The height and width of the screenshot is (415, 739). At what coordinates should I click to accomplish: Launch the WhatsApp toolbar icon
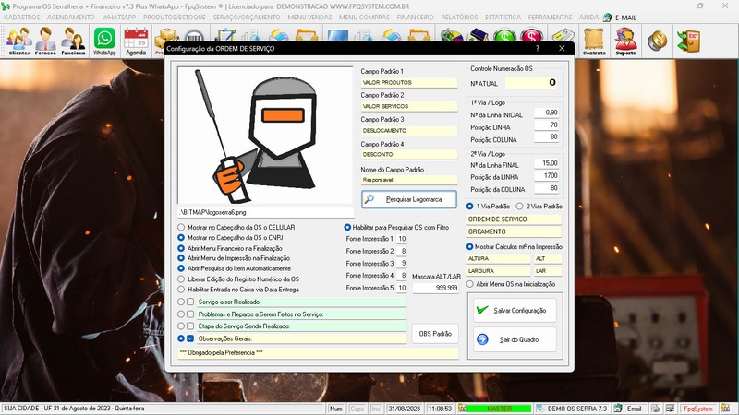104,41
